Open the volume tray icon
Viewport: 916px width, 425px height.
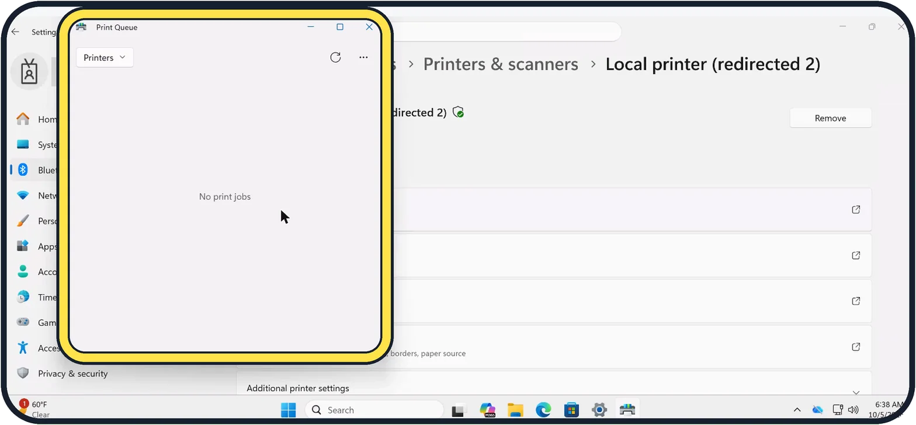tap(853, 410)
